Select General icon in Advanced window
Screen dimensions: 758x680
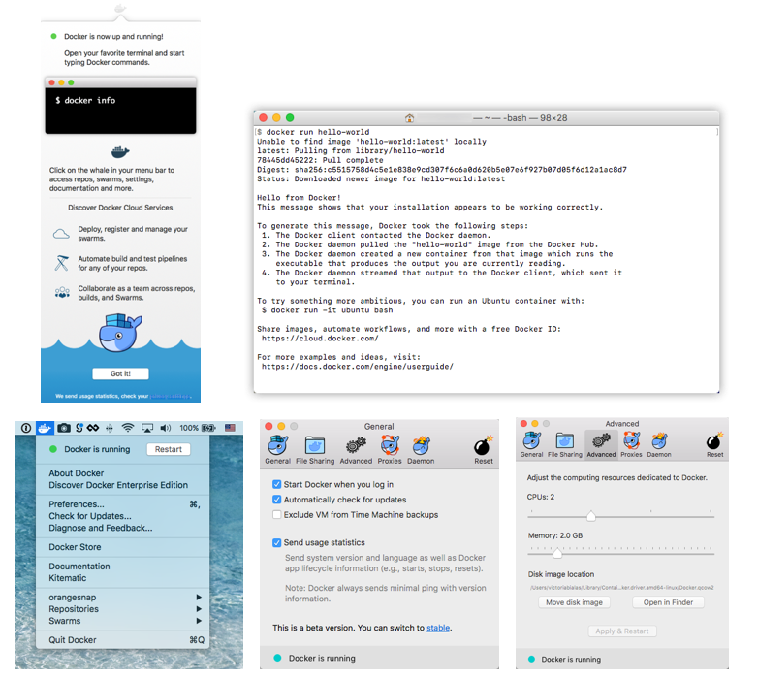tap(531, 444)
